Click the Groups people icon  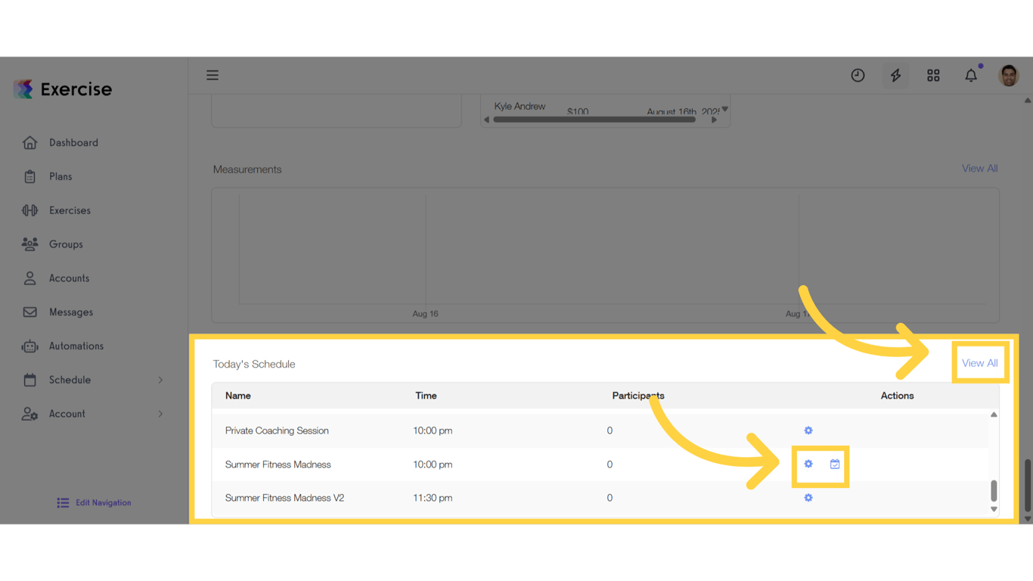[29, 244]
